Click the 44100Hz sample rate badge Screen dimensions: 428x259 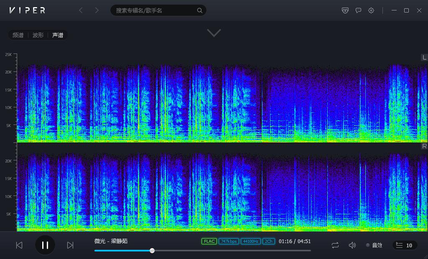[250, 241]
